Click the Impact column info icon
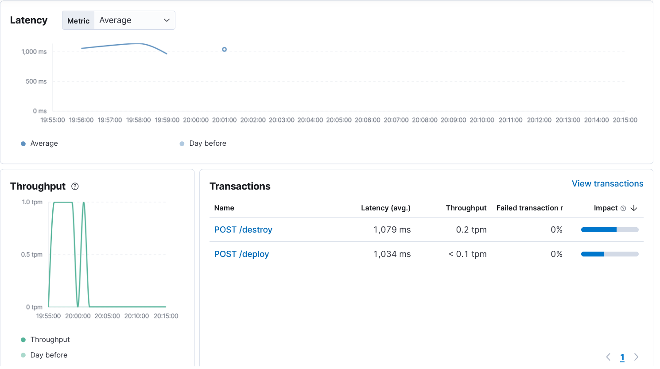Image resolution: width=660 pixels, height=369 pixels. click(623, 208)
